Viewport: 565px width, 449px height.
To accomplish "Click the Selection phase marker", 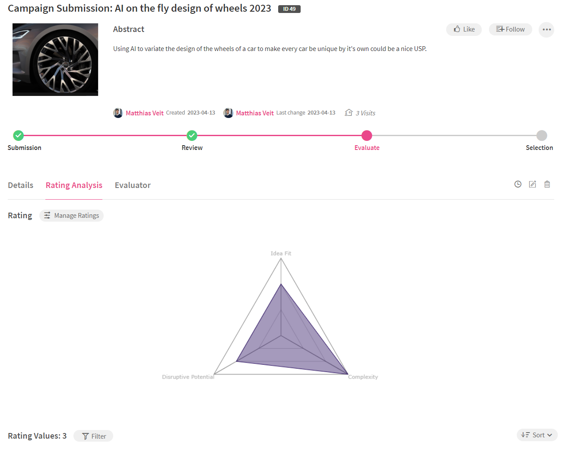I will [x=542, y=135].
